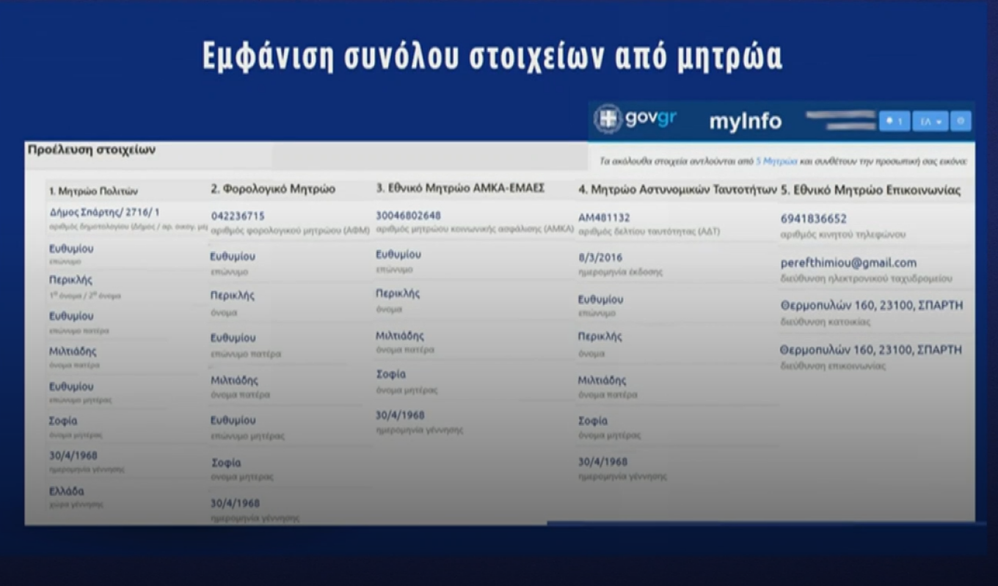
Task: Select '2. Φορολογικό Μητρώο' column header
Action: pyautogui.click(x=273, y=189)
